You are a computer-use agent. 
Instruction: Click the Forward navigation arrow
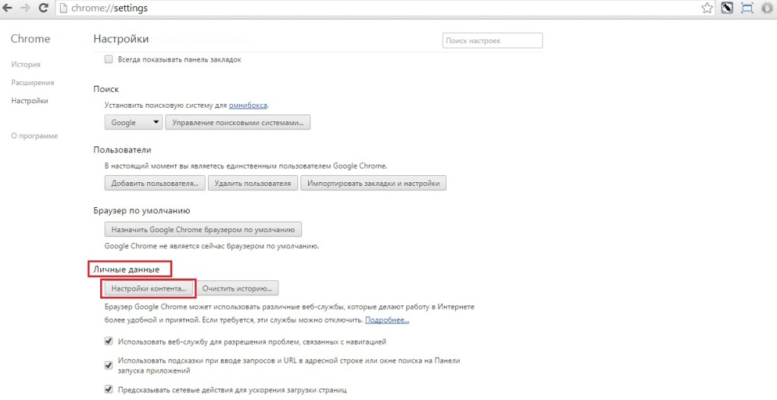tap(24, 8)
